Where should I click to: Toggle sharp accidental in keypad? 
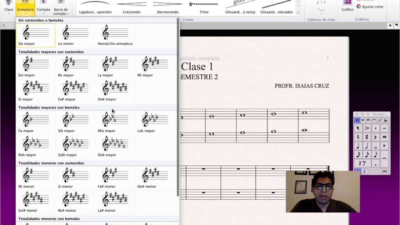coord(367,137)
